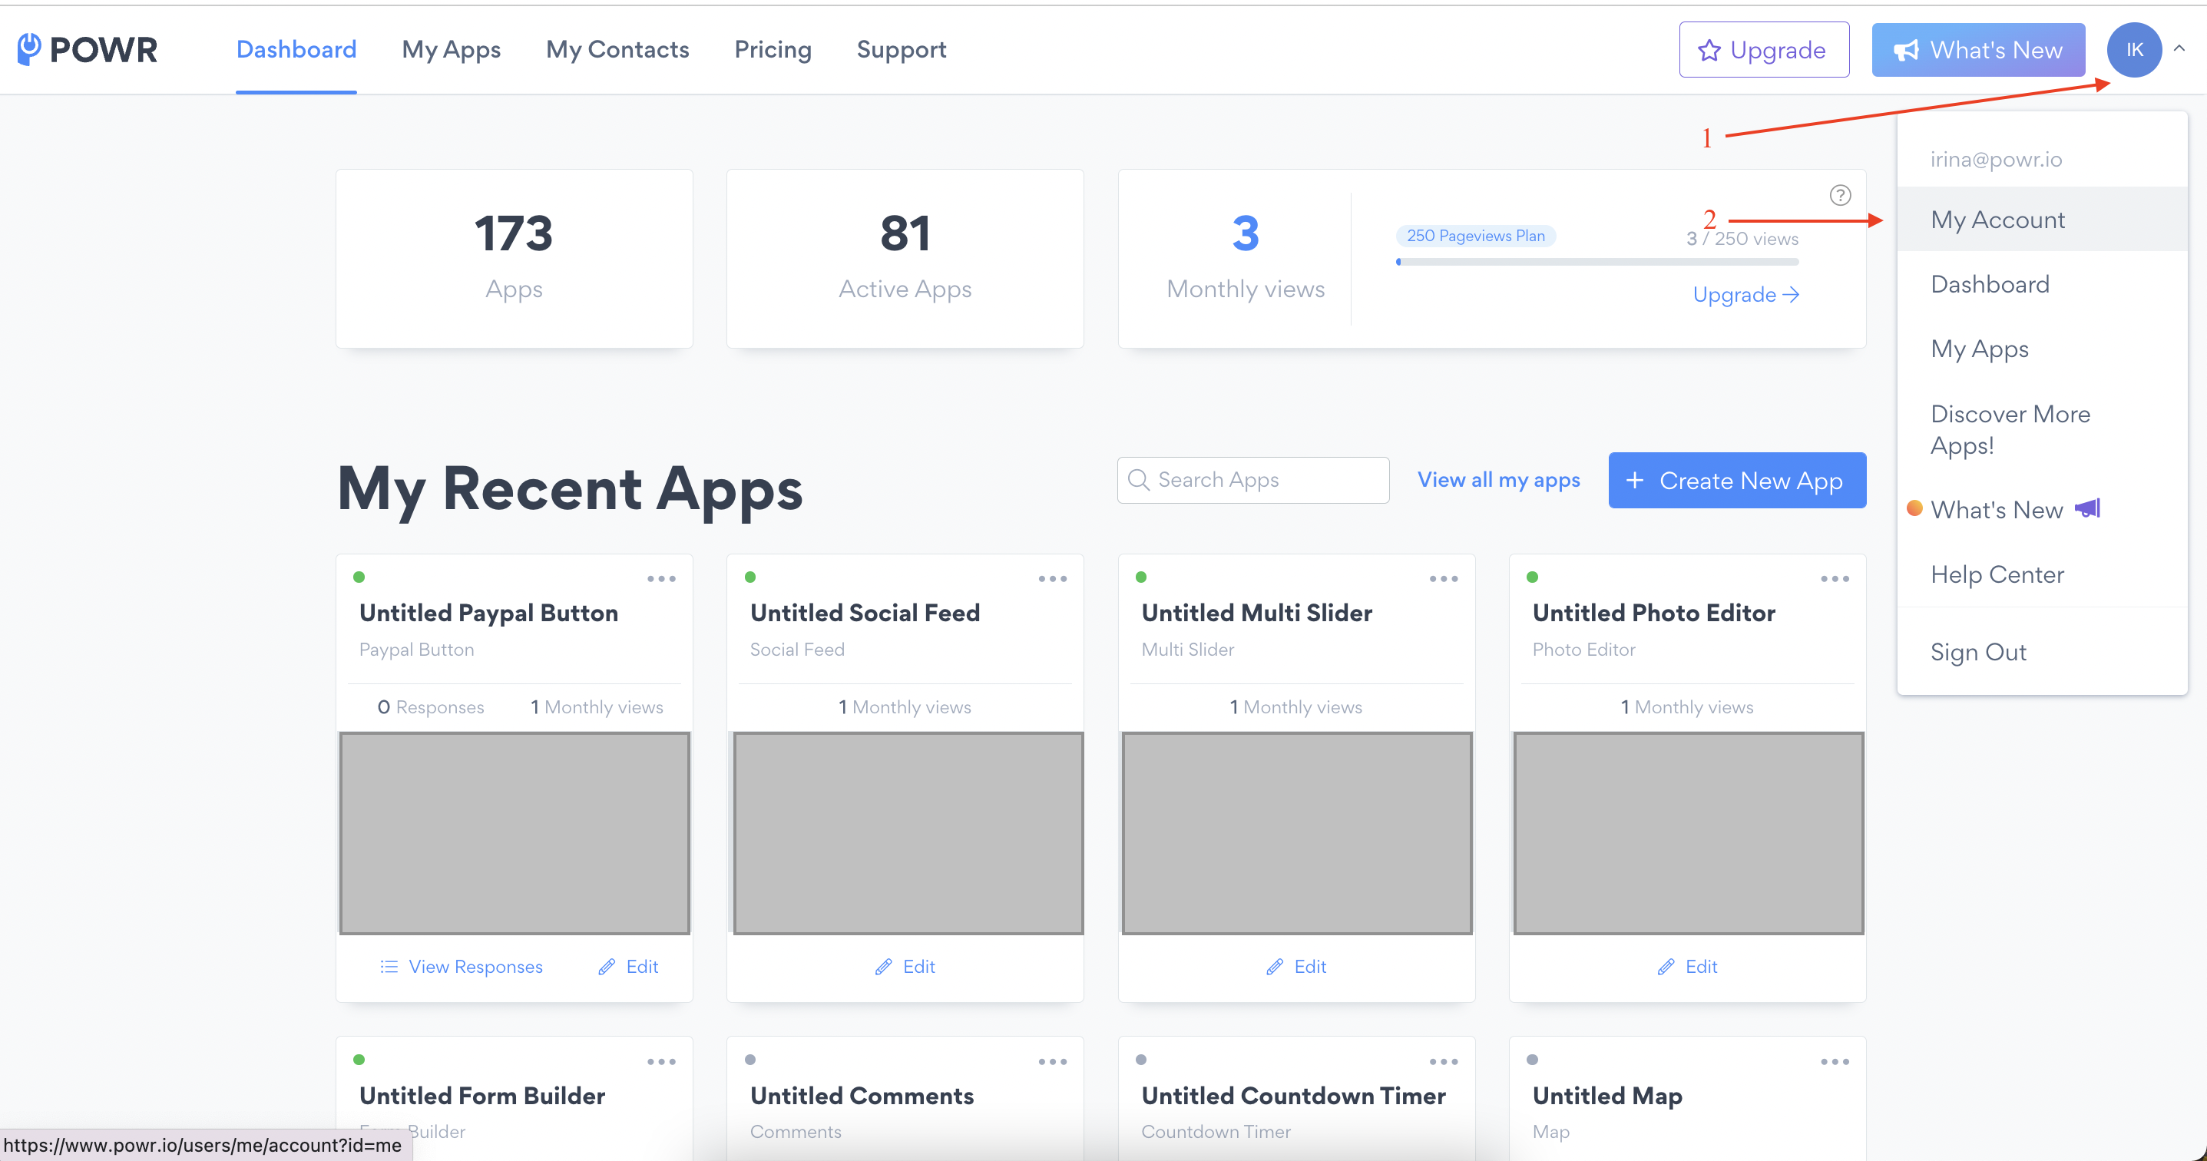Open options for Untitled Social Feed

1052,578
